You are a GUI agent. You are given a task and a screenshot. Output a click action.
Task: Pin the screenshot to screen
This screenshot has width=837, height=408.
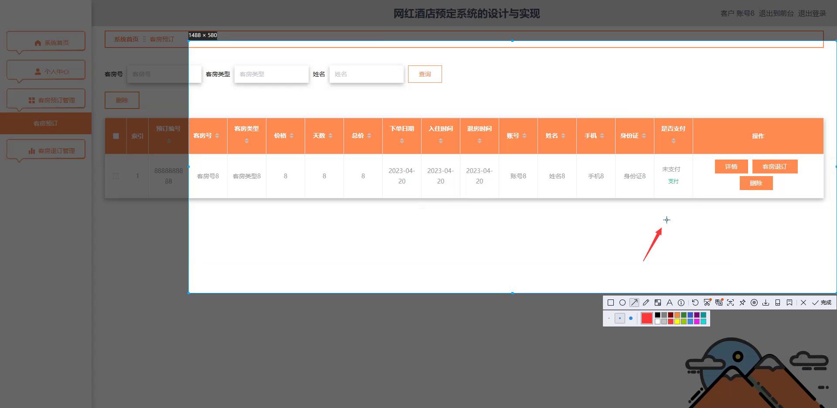(x=742, y=303)
